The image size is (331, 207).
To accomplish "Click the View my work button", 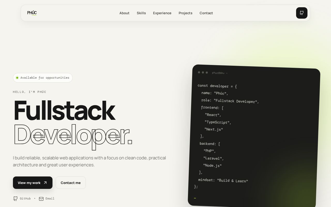I will tap(33, 183).
